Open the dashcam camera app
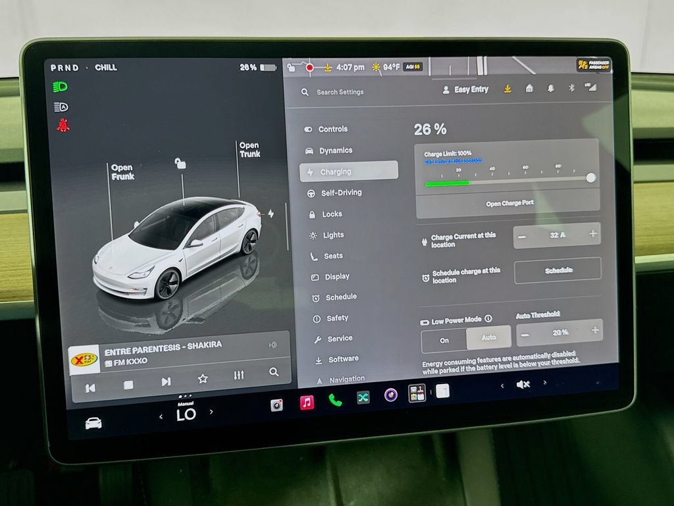The image size is (674, 506). point(277,405)
